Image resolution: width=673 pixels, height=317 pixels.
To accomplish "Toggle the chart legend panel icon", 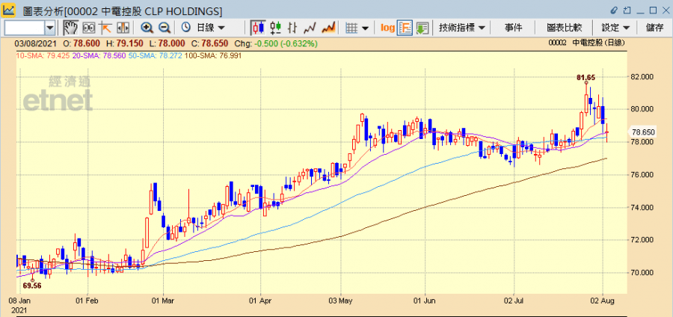I will pyautogui.click(x=405, y=28).
